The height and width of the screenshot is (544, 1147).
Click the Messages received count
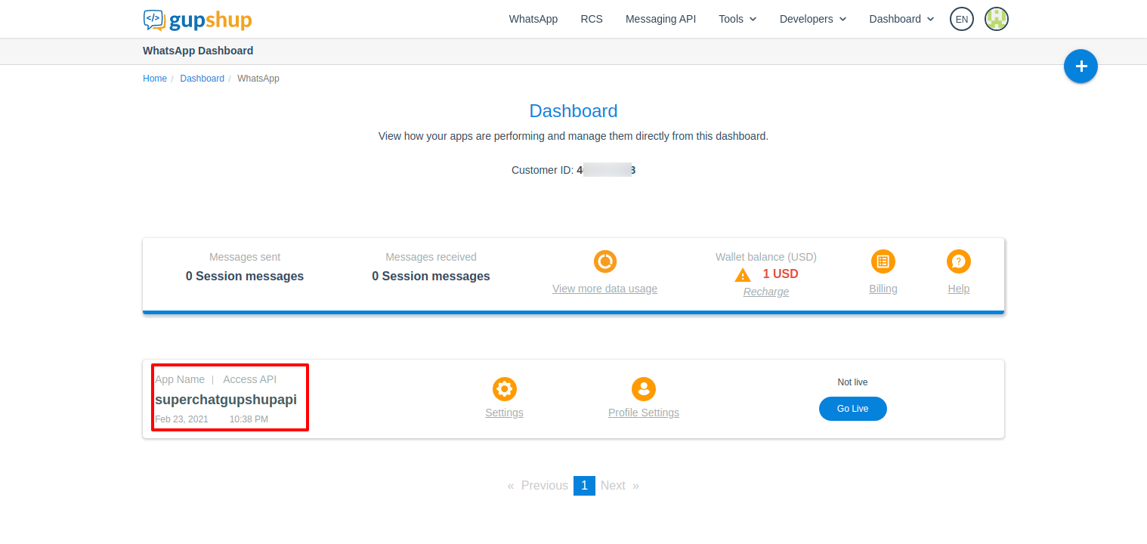pos(431,277)
